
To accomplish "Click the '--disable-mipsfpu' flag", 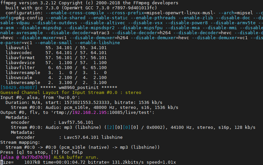I will [140, 28].
